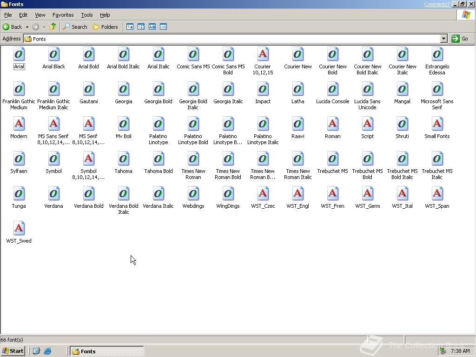476x357 pixels.
Task: Click the Forward navigation arrow
Action: tap(35, 26)
